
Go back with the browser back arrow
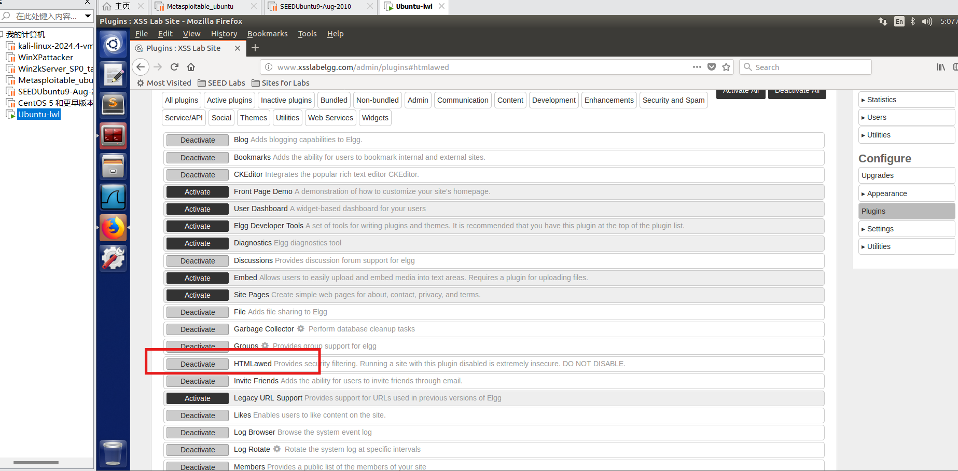click(141, 67)
